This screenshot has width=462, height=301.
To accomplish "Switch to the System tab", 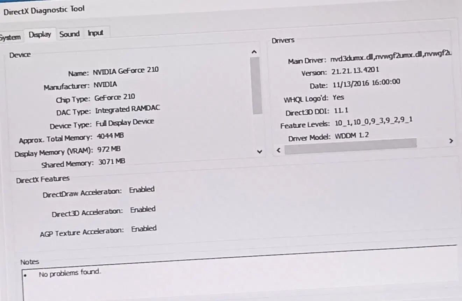I will 10,37.
